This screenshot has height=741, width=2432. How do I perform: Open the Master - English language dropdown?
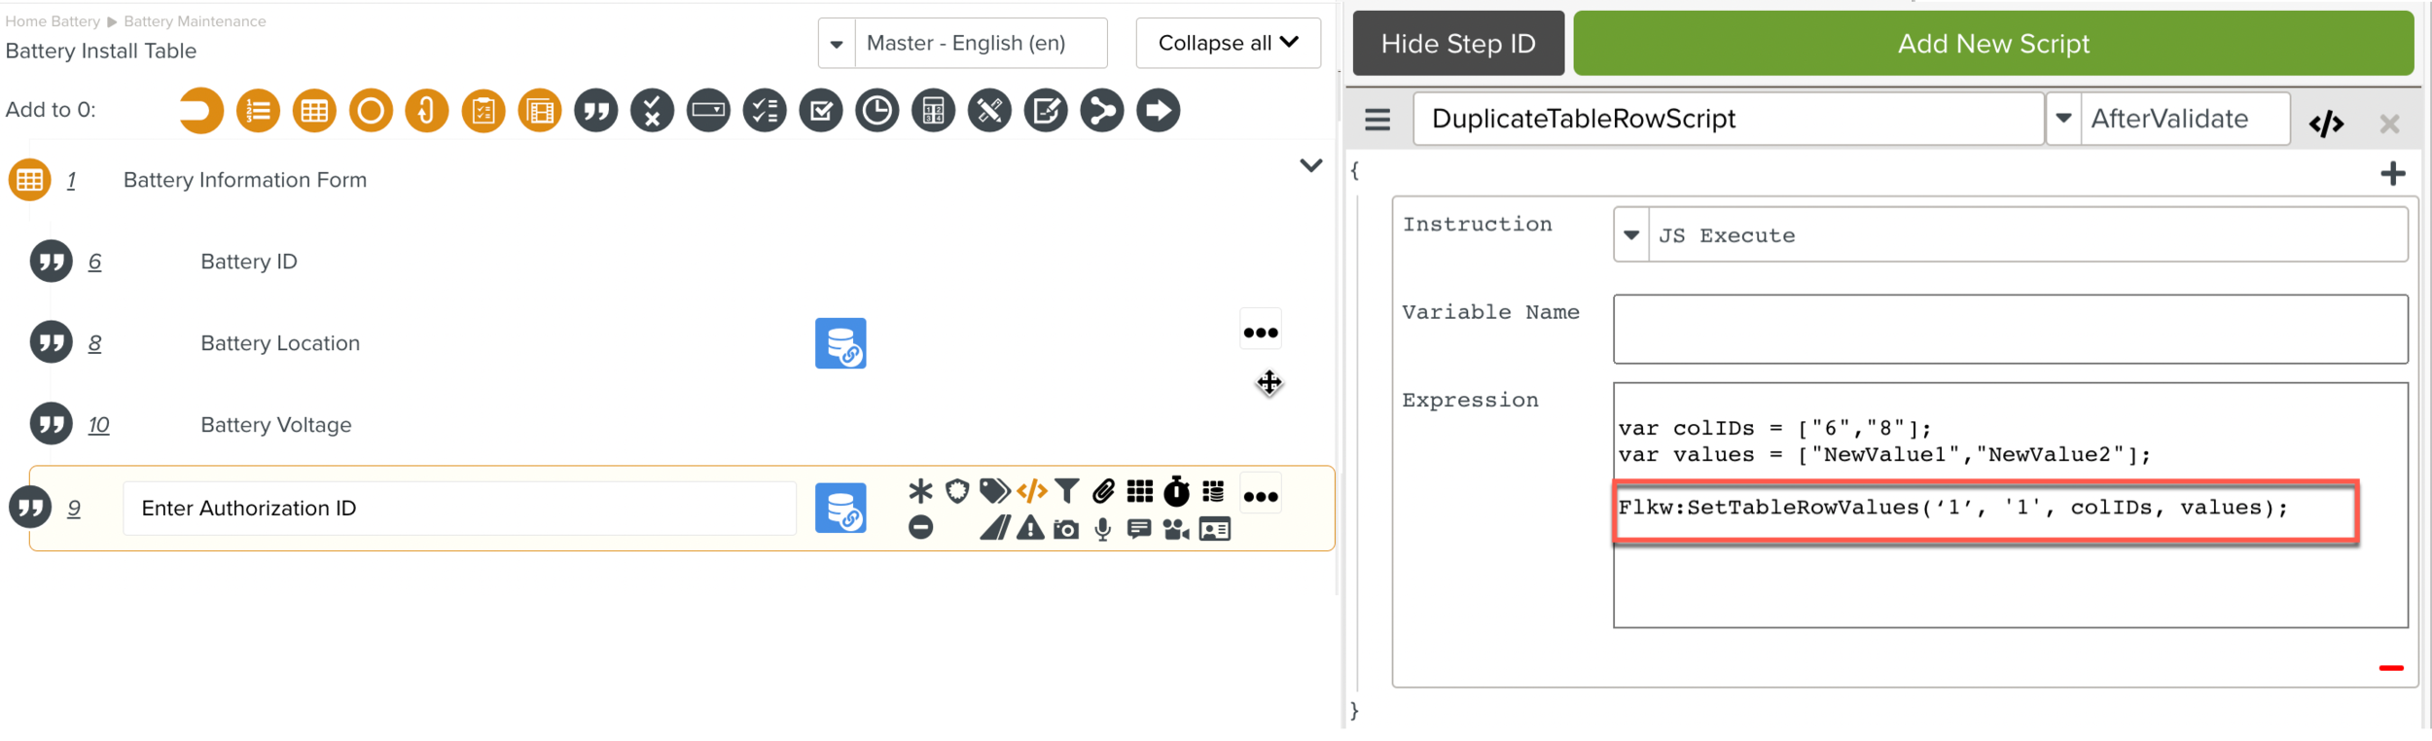tap(837, 44)
